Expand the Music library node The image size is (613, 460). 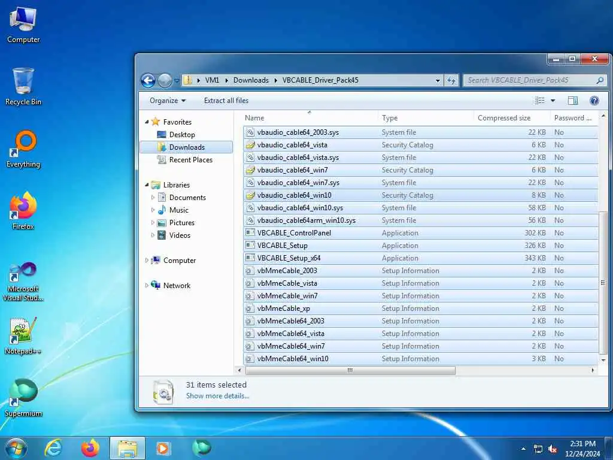tap(153, 210)
